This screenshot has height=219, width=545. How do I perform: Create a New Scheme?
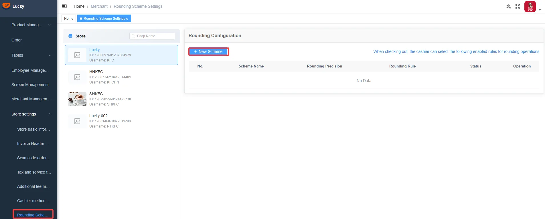[208, 51]
